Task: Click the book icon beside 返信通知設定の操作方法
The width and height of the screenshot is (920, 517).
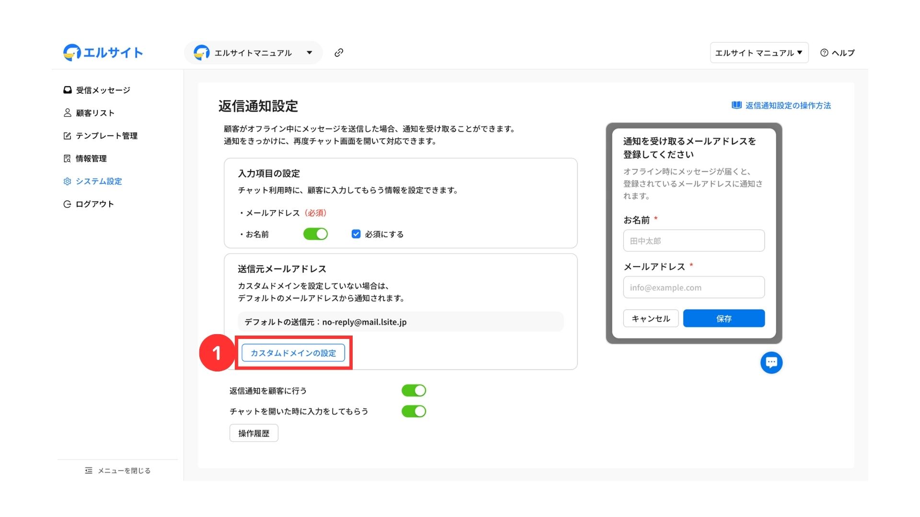Action: [x=736, y=105]
